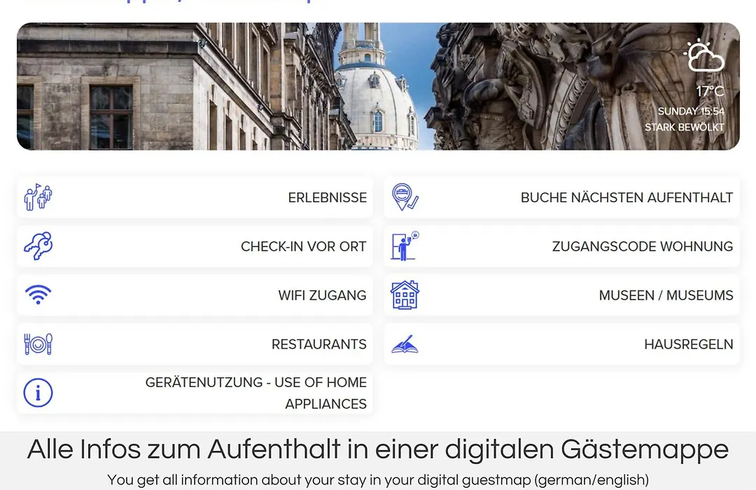Screen dimensions: 756x490
Task: Click the keys icon for check-in
Action: (x=38, y=246)
